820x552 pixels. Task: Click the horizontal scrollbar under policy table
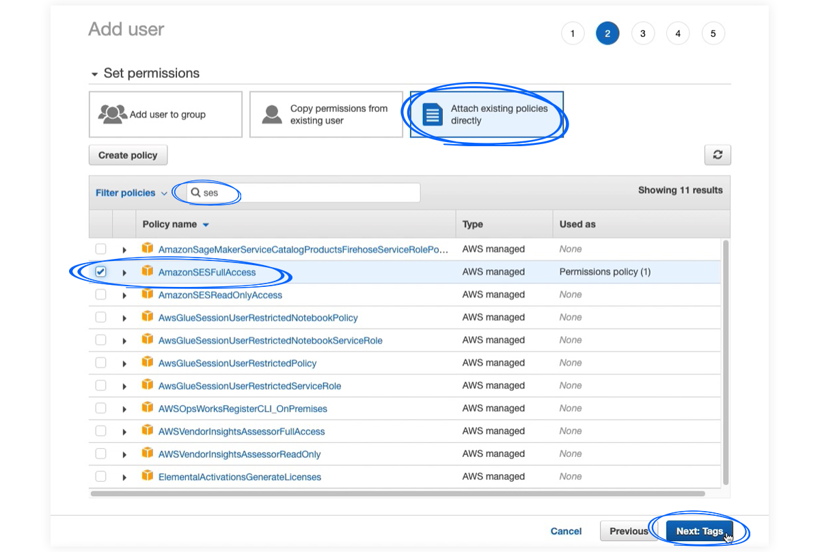tap(398, 493)
